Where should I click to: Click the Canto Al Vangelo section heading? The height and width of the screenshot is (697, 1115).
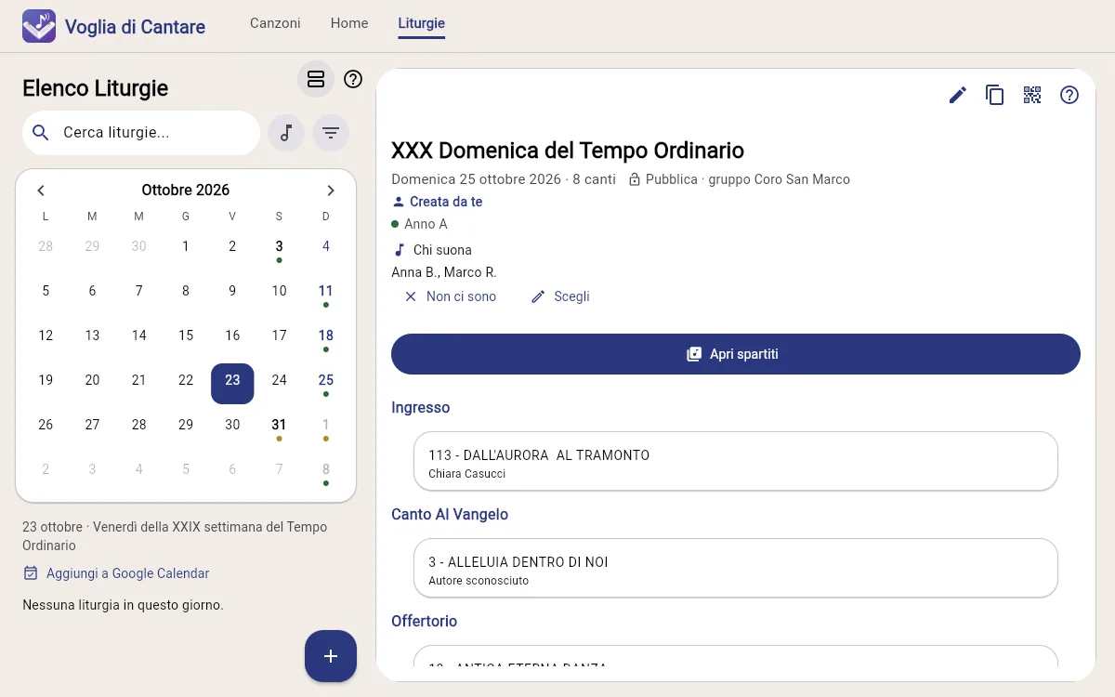(x=450, y=514)
